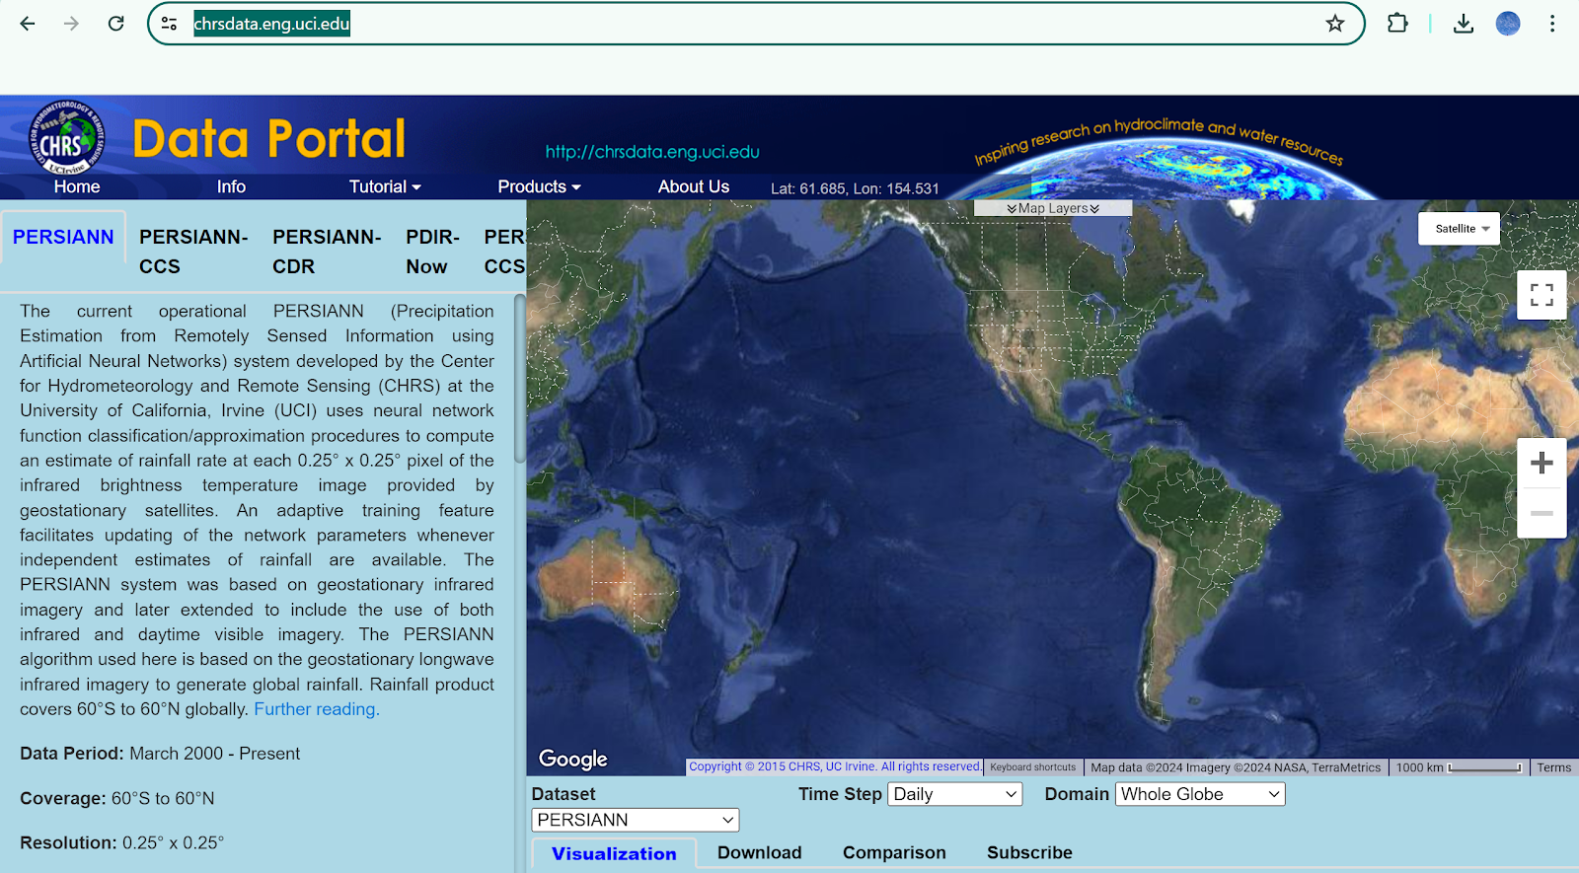The image size is (1579, 873).
Task: Click the 'Coverage:' label text
Action: point(63,799)
